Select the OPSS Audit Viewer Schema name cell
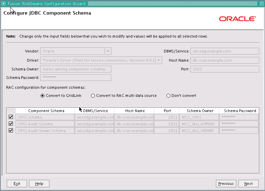 (45, 131)
